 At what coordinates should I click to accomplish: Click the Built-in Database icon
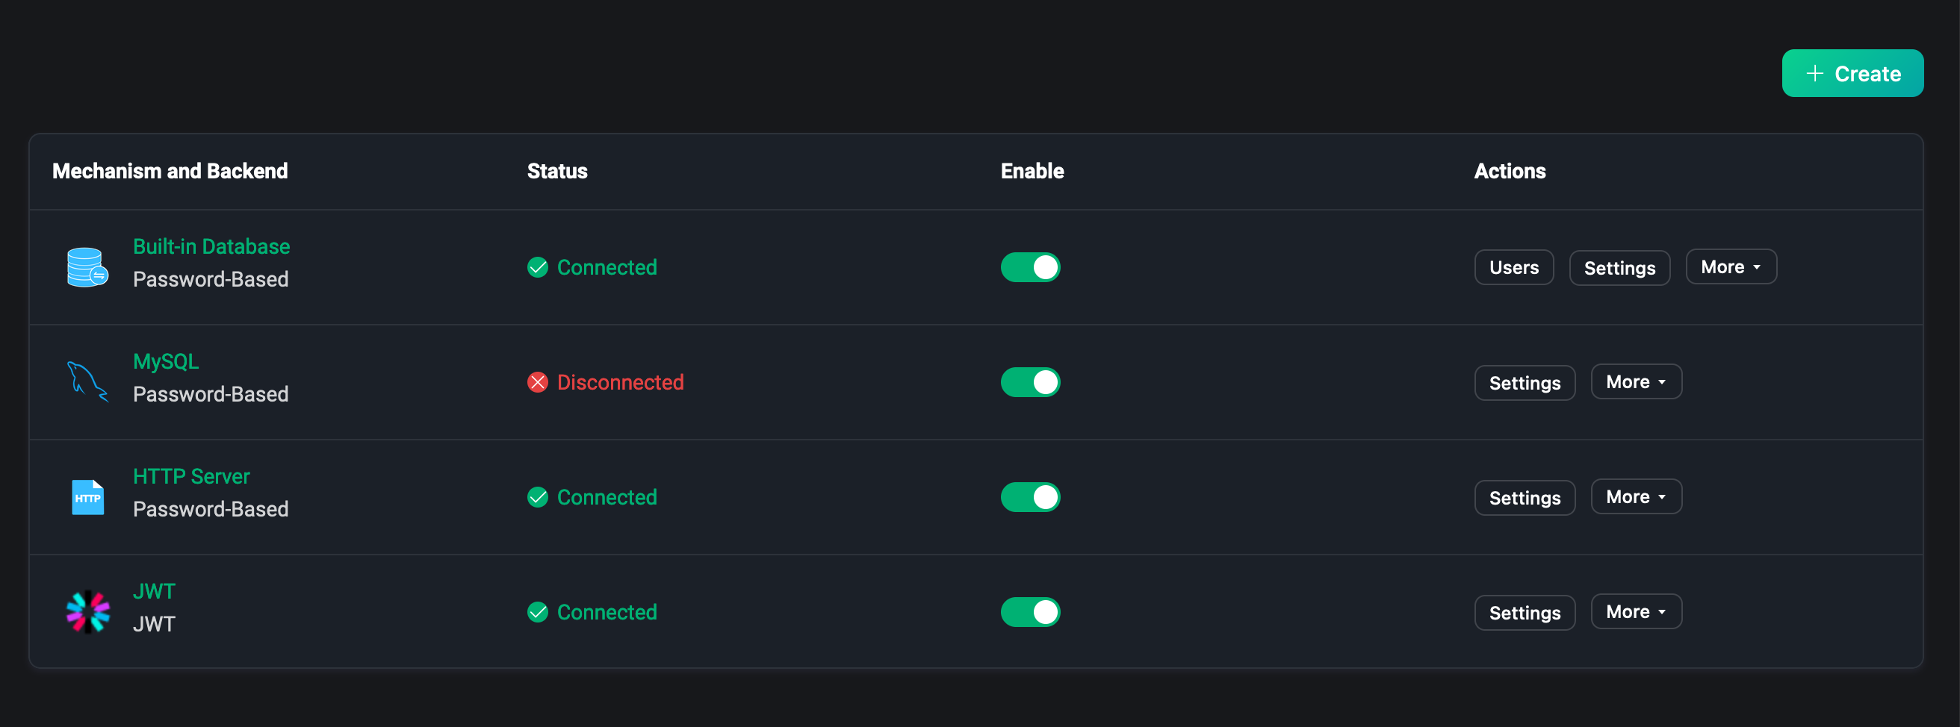[x=87, y=267]
